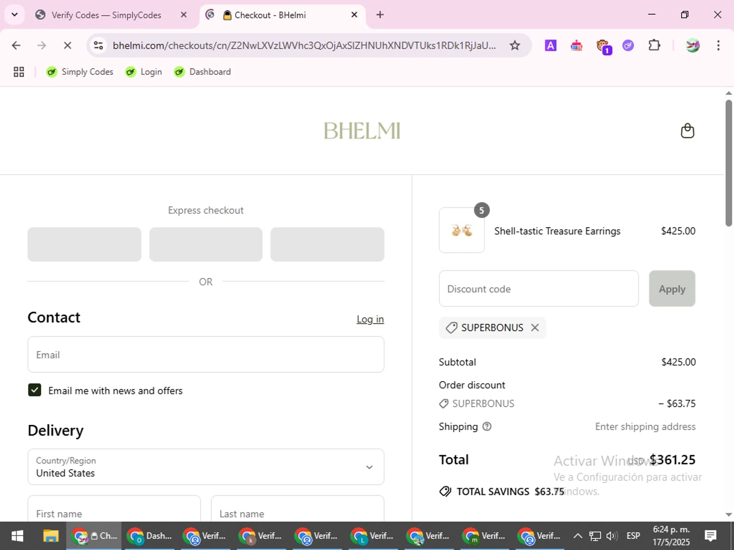Uncheck Email me with news and offers

click(35, 390)
